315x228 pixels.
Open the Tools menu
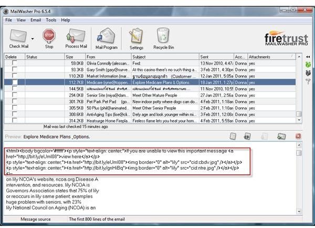51,20
